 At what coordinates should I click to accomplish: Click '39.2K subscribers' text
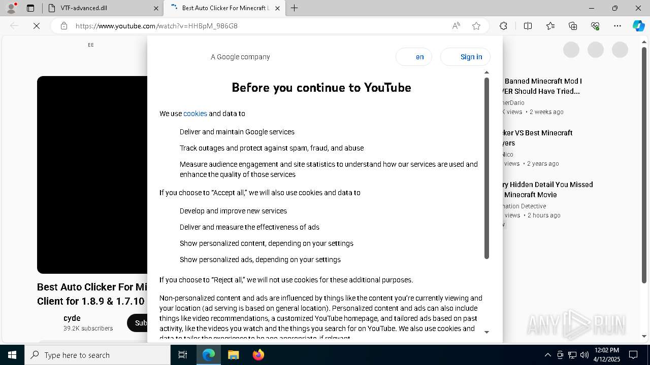tap(88, 328)
